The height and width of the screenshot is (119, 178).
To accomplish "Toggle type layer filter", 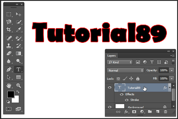I will click(152, 62).
